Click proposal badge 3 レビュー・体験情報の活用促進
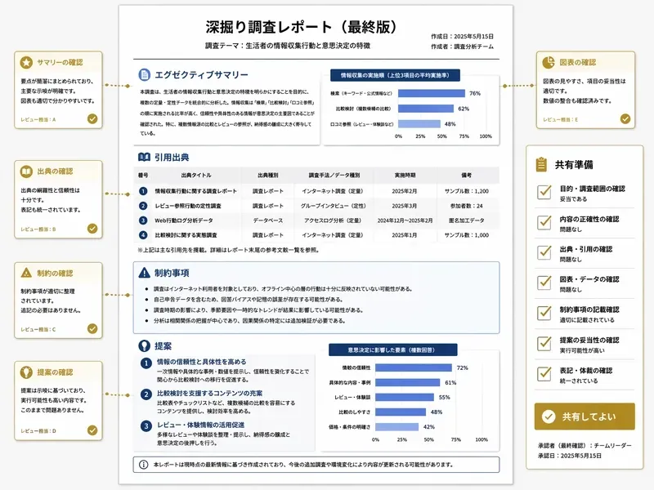 [146, 425]
